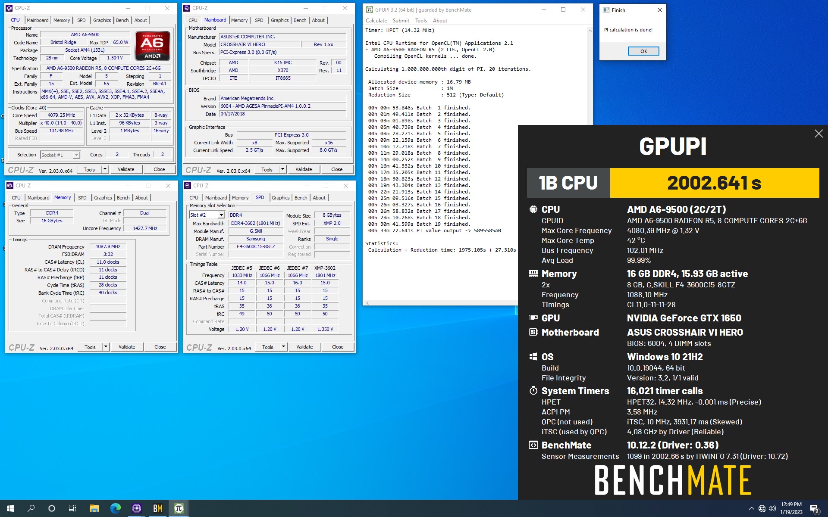Screen dimensions: 828x517
Task: Select DRAM Frequency value 1087.8 MHz
Action: tap(108, 246)
